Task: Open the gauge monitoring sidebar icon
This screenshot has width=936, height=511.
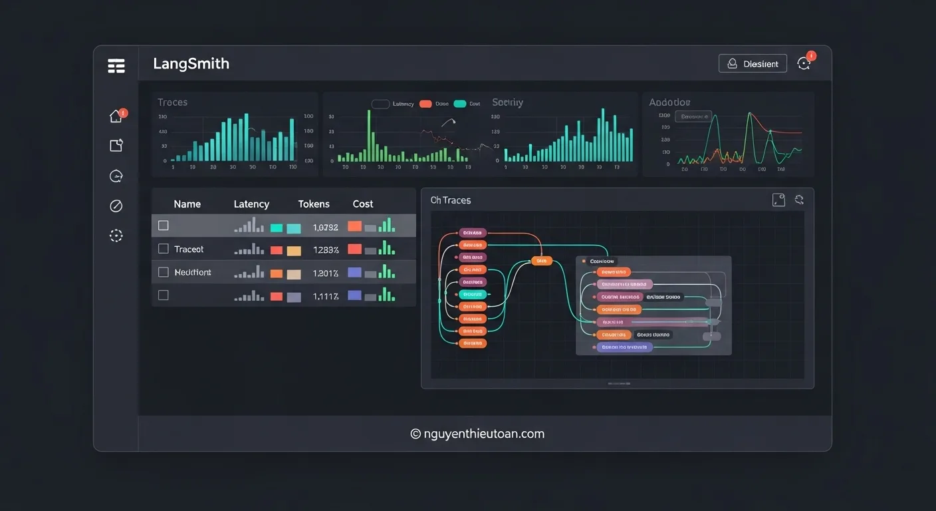Action: tap(116, 176)
